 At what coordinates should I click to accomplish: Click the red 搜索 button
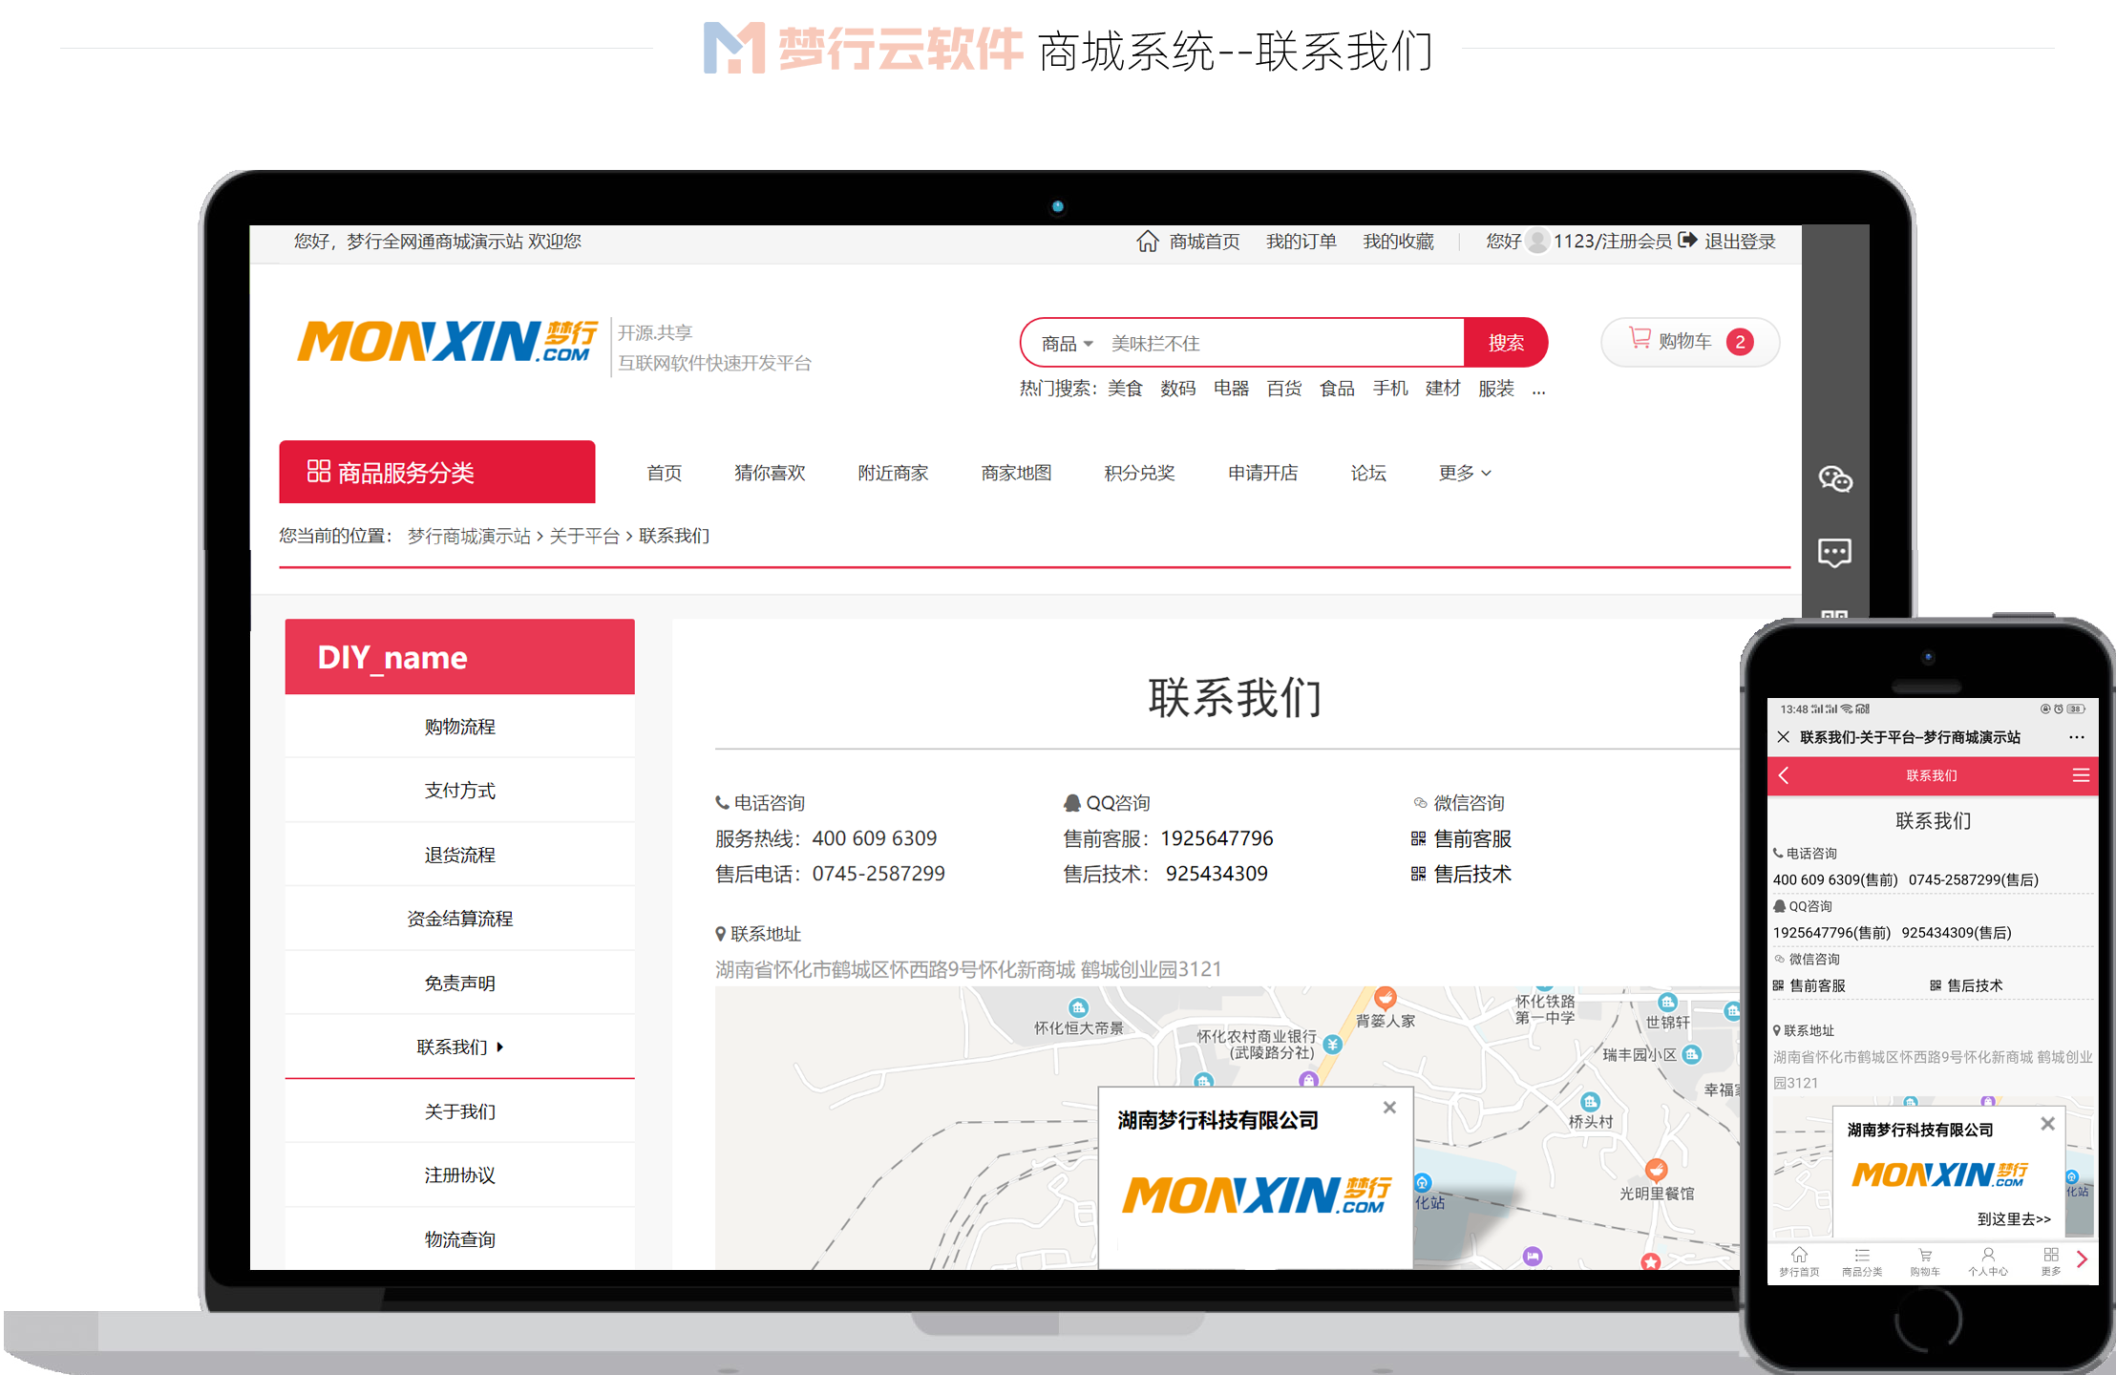tap(1506, 343)
